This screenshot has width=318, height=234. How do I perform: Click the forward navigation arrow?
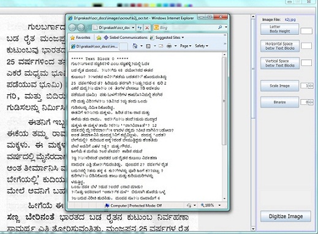click(81, 28)
